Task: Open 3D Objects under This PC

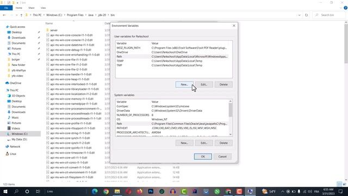Action: (18, 96)
